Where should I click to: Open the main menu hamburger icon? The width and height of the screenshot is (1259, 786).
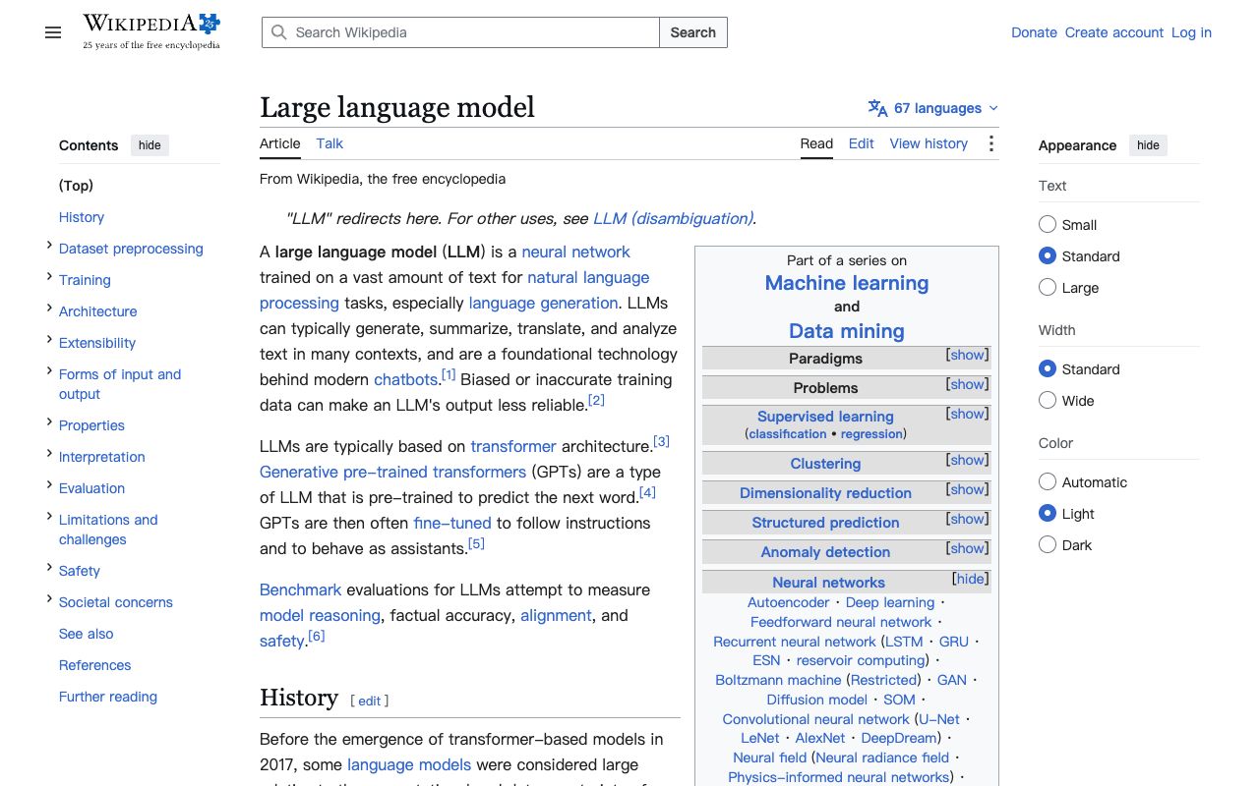point(53,32)
